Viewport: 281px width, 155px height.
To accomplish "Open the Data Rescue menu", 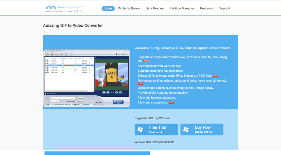I will pos(154,9).
